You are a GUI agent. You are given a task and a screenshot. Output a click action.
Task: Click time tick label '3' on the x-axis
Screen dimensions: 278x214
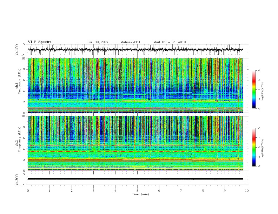[93, 191]
